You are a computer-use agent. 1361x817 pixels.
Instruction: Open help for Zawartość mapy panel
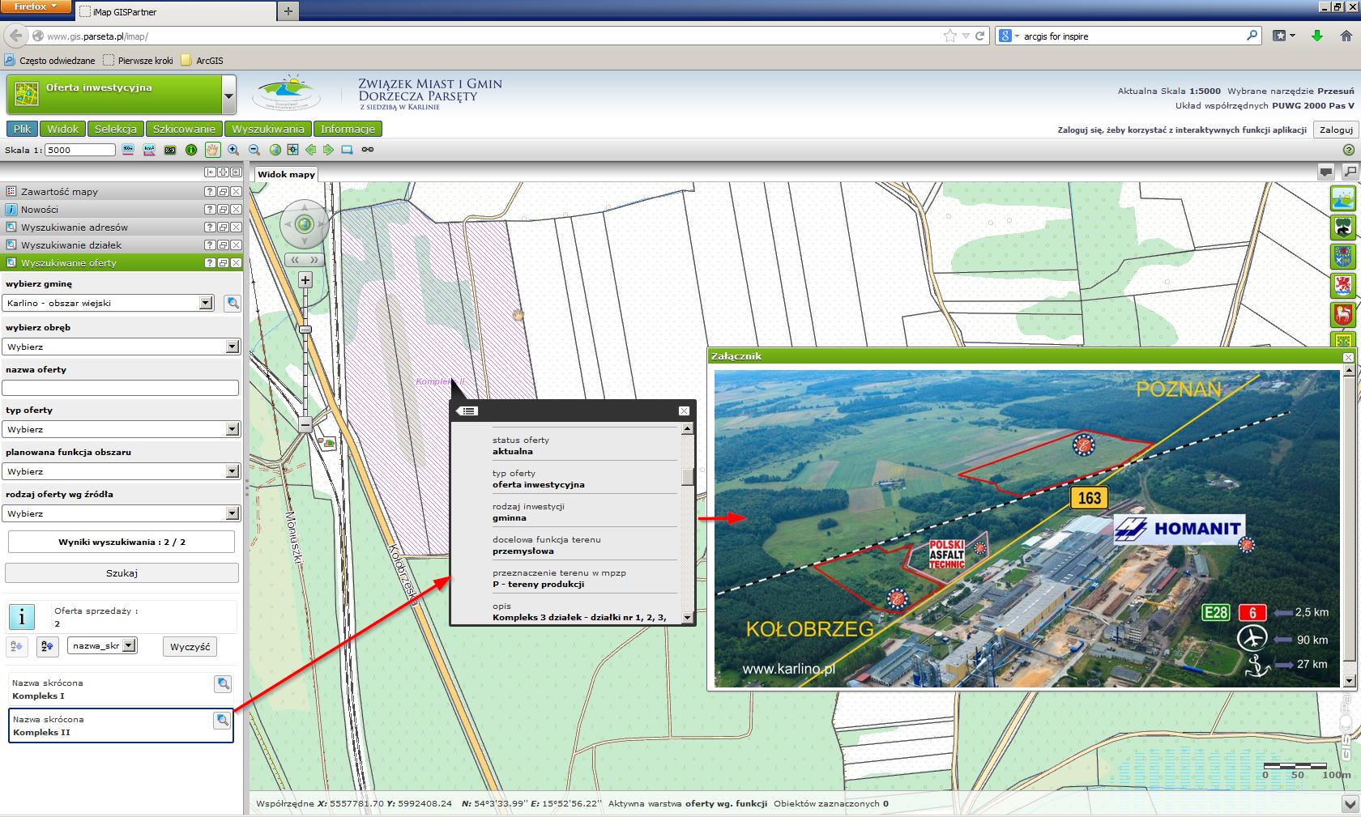[210, 192]
